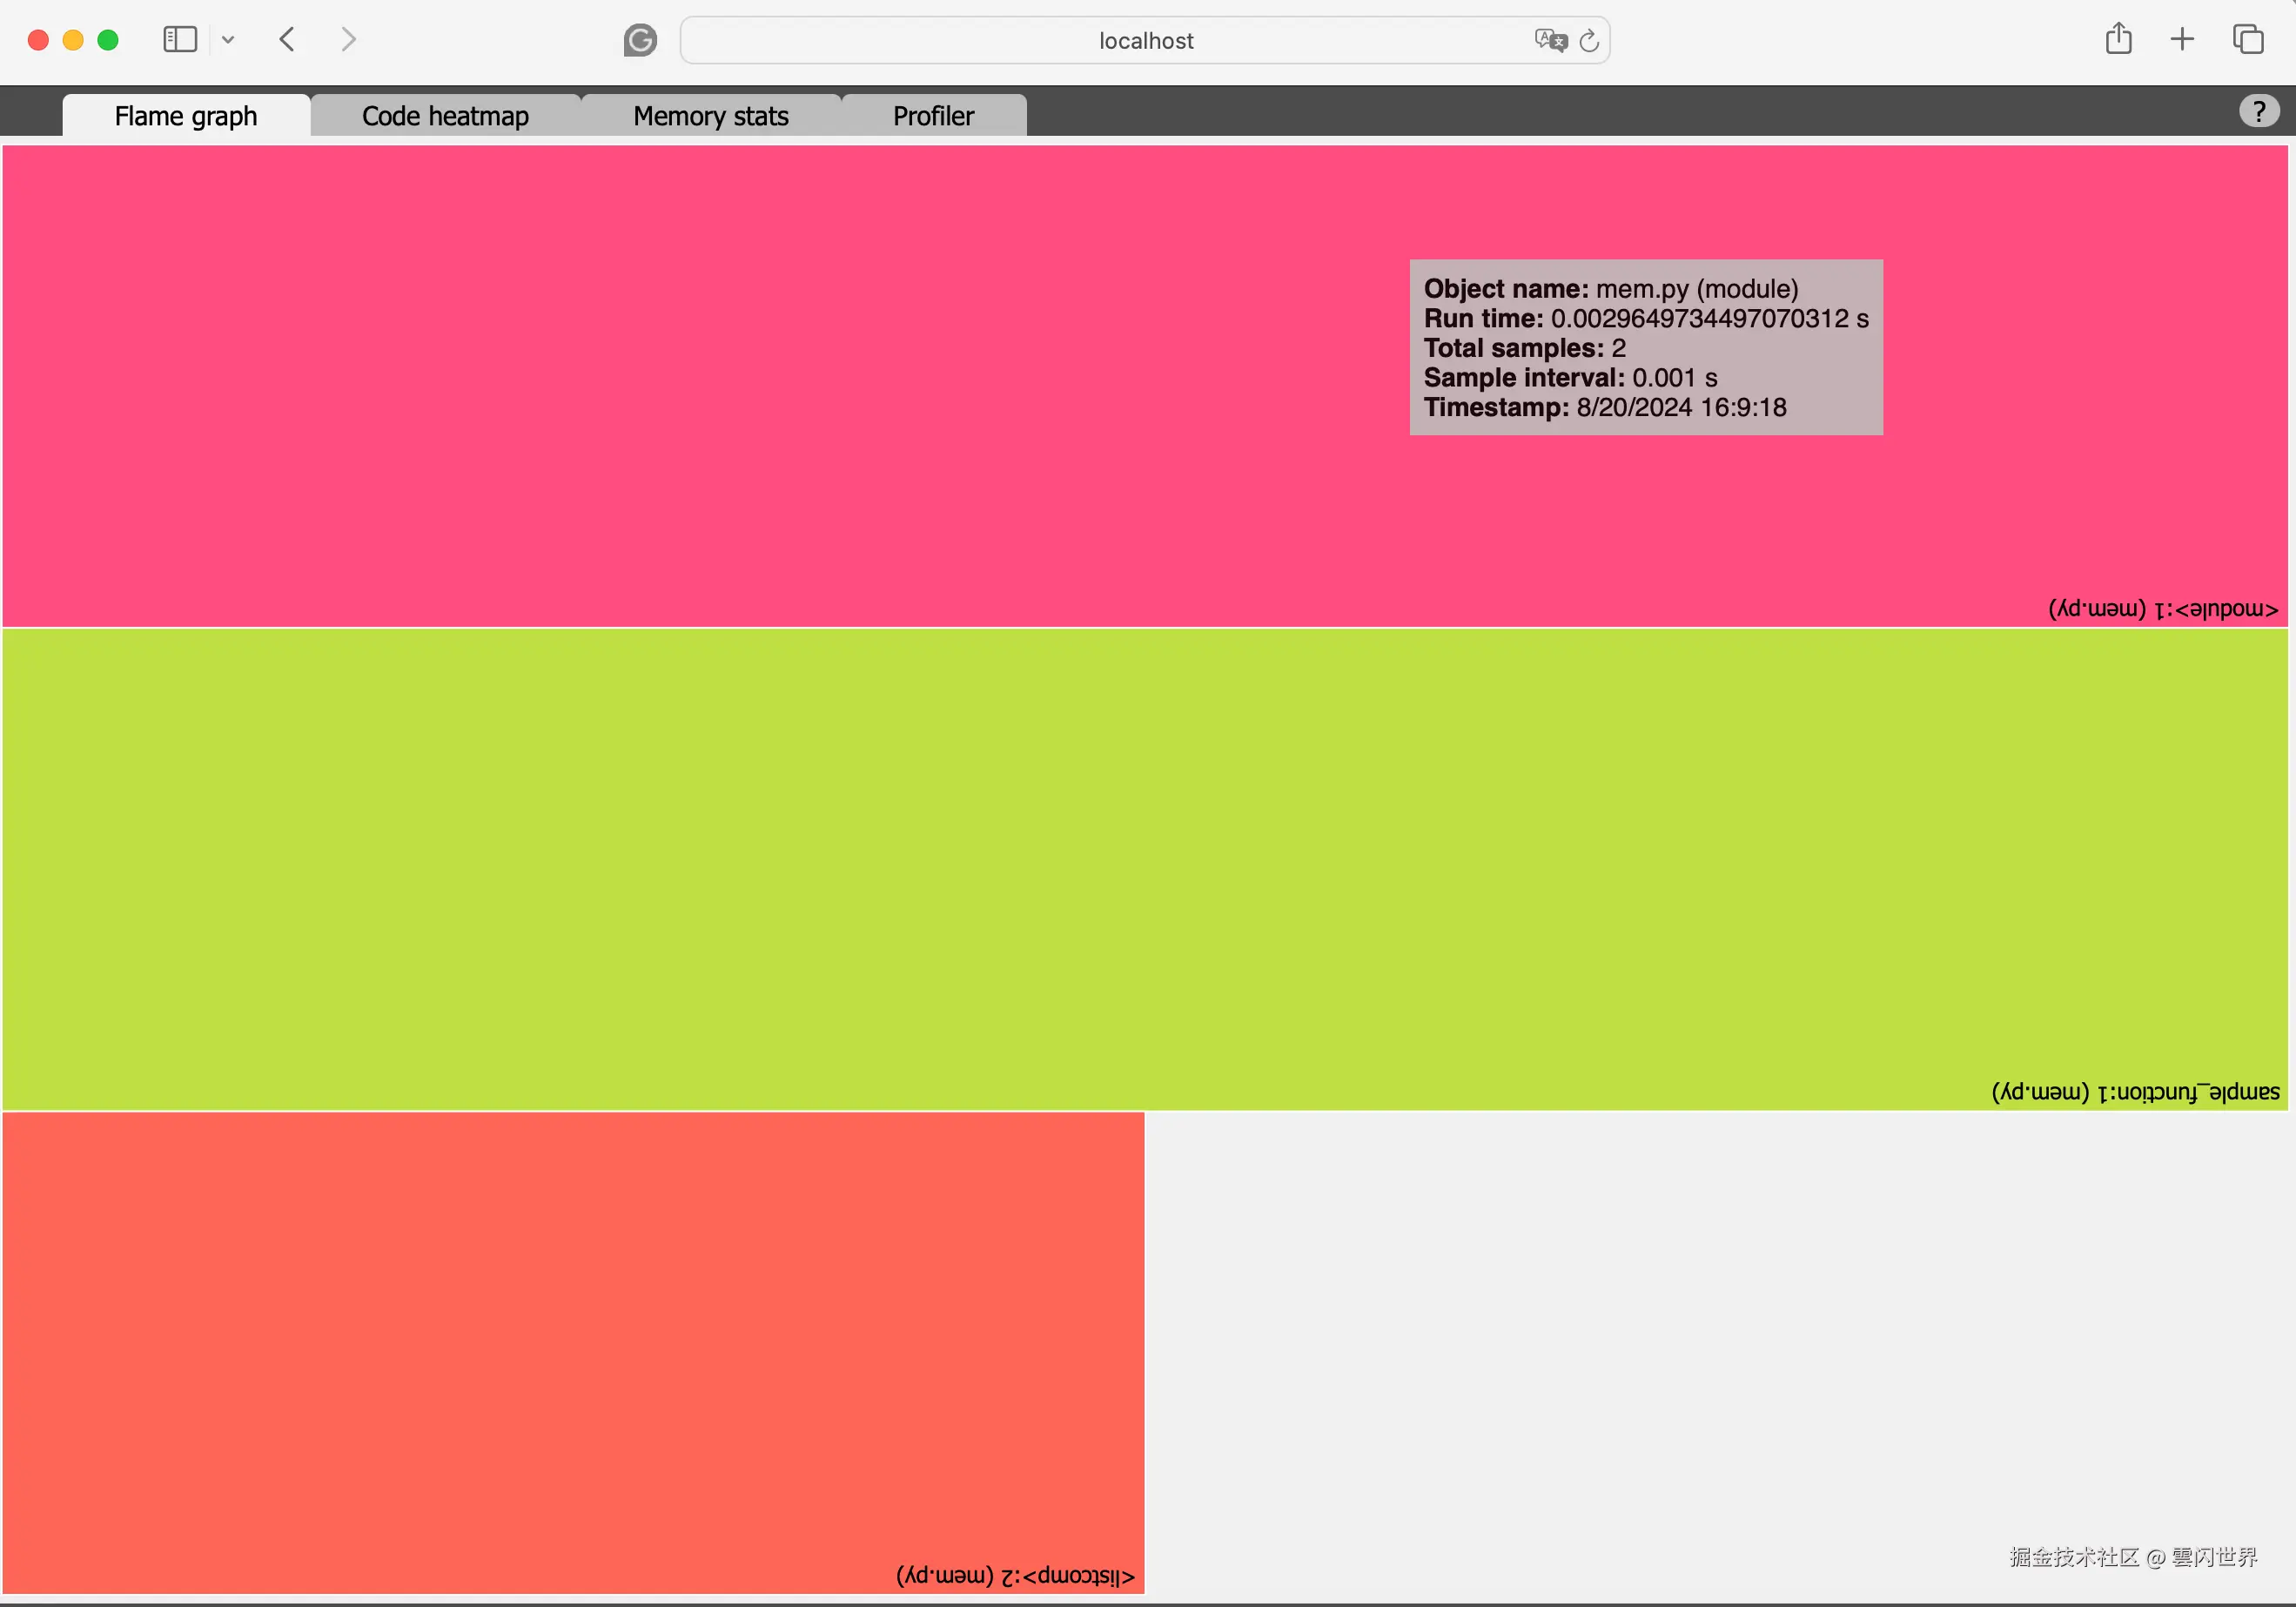This screenshot has height=1607, width=2296.
Task: Open the help question mark
Action: point(2258,111)
